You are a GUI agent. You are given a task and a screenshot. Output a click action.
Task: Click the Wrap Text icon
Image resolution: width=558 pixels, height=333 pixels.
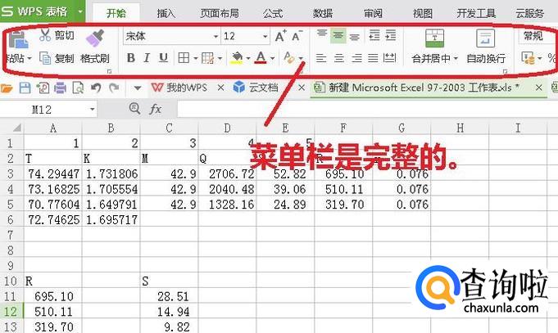pos(485,38)
